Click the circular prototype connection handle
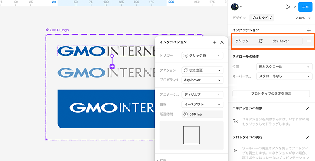 (x=112, y=56)
